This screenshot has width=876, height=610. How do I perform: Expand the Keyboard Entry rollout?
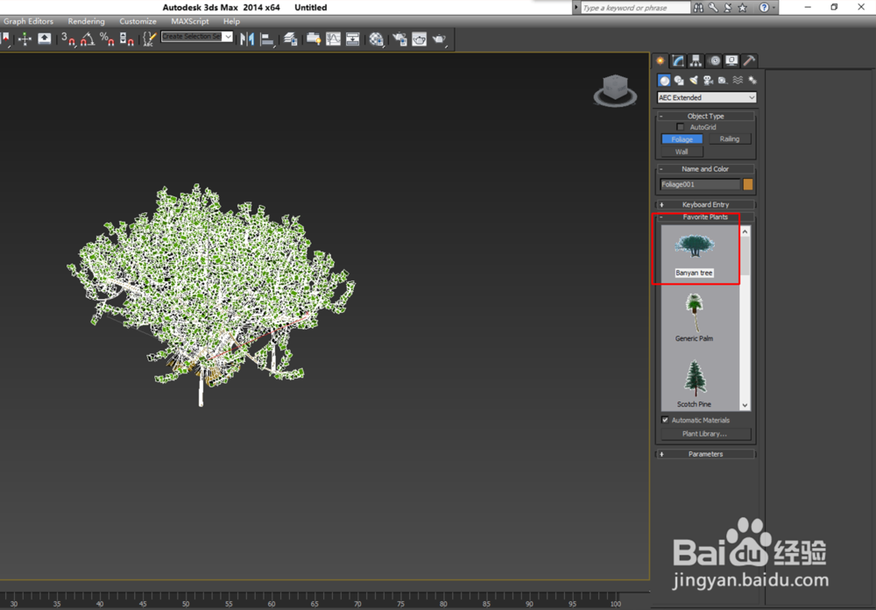pyautogui.click(x=705, y=204)
